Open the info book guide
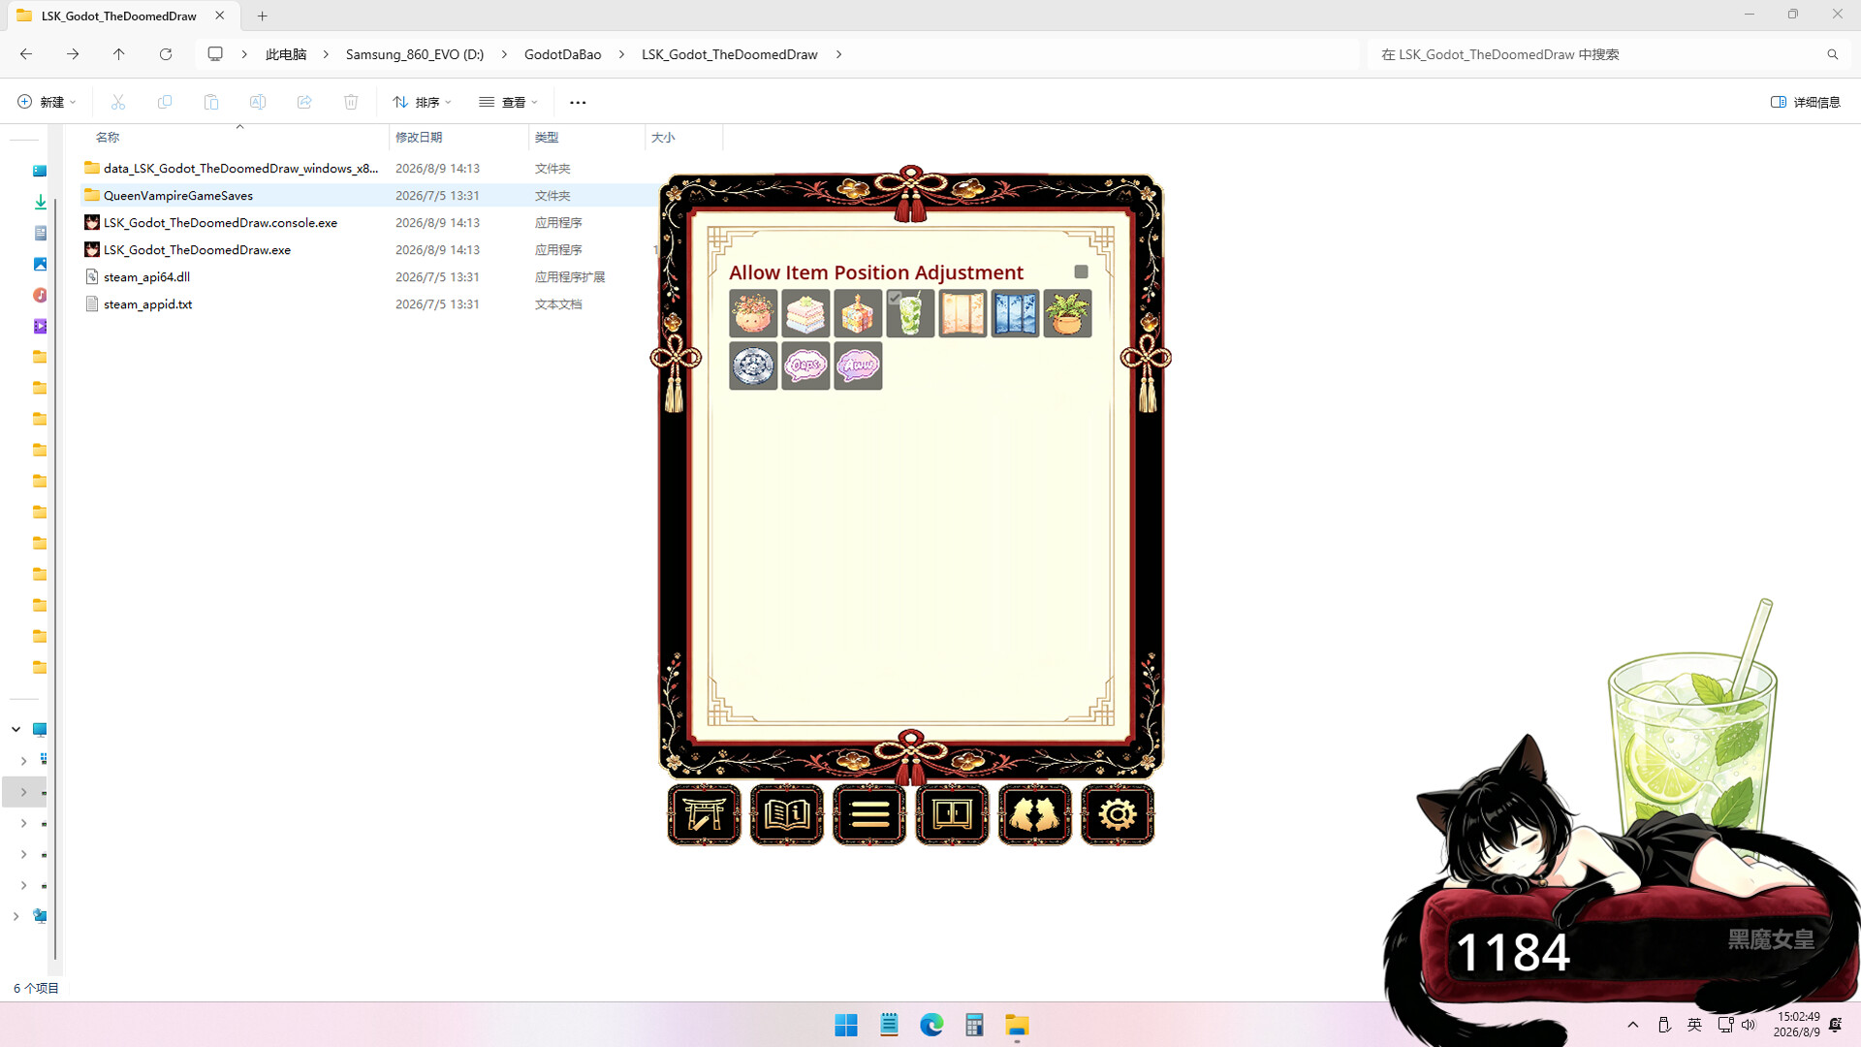This screenshot has width=1861, height=1047. click(x=786, y=814)
